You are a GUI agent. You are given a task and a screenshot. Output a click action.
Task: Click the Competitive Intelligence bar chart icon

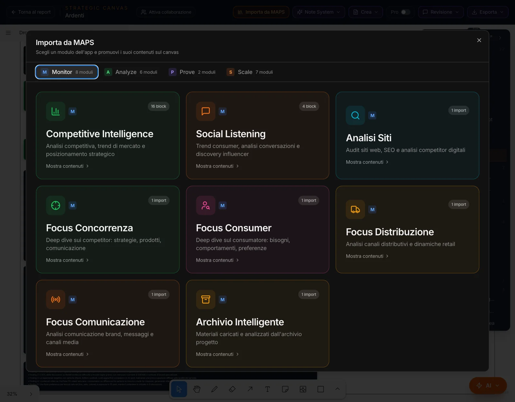coord(56,111)
